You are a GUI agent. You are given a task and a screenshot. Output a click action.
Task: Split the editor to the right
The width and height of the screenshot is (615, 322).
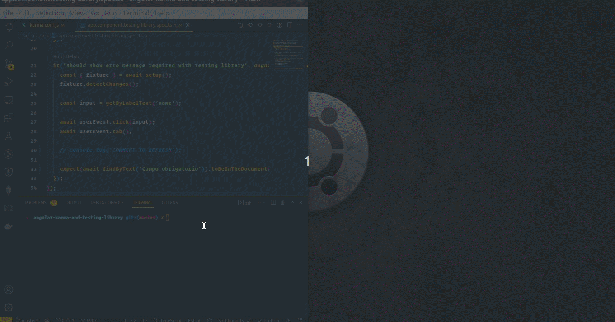tap(290, 25)
